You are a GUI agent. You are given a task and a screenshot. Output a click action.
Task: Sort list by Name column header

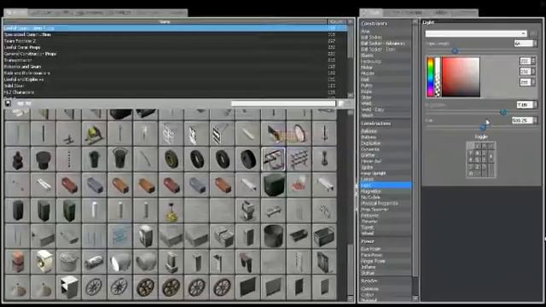165,21
